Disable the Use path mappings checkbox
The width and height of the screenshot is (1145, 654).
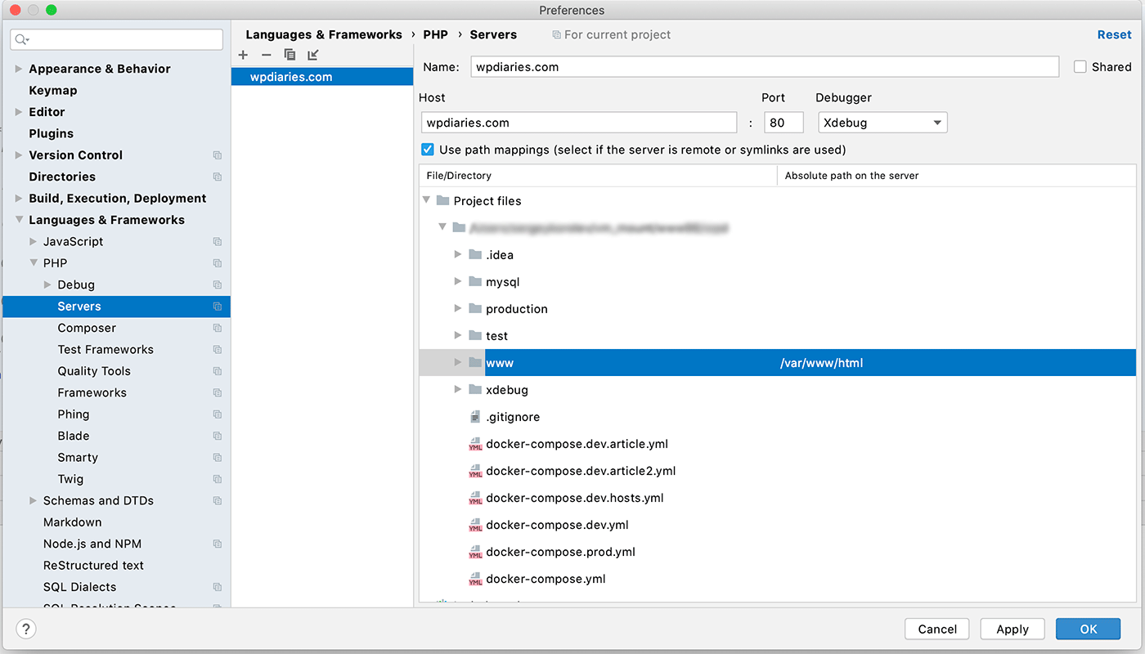[427, 150]
